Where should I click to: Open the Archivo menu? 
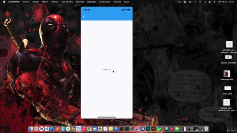click(x=26, y=2)
